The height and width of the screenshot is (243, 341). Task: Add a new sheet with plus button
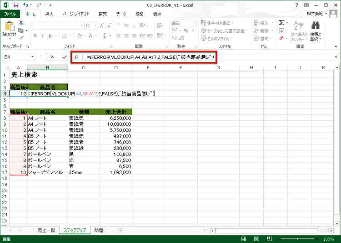[120, 231]
